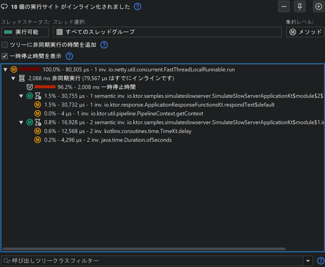Open help for async execution time option
Screen dimensions: 325x267
104,45
